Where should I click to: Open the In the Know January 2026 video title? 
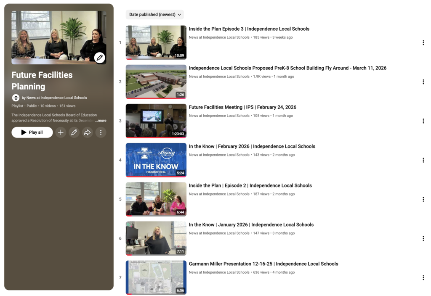tap(251, 225)
